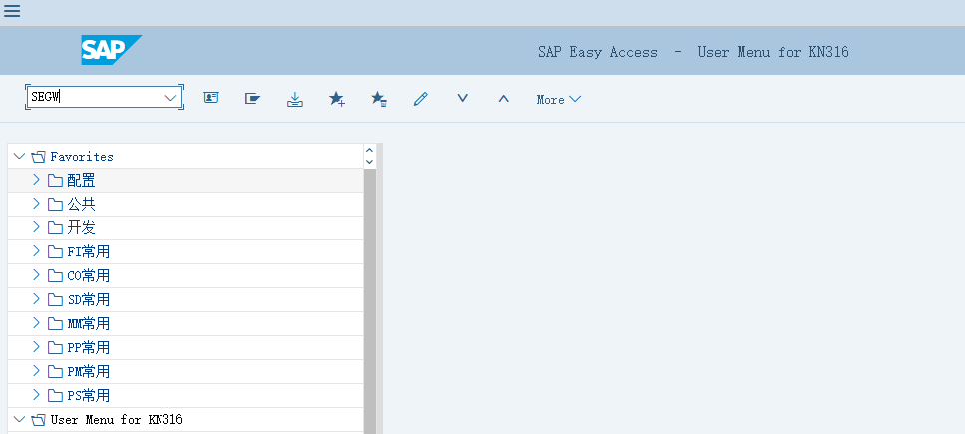Click the Delete Favorites star icon

379,99
